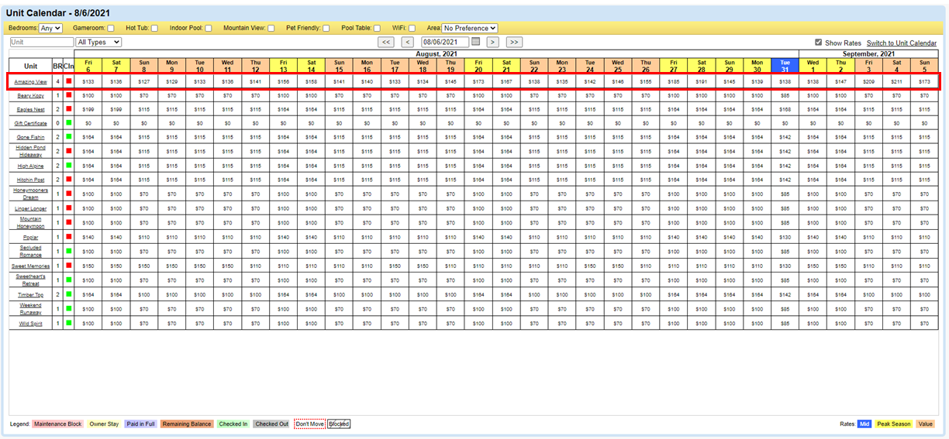Screen dimensions: 949x439
Task: Click the Paid in Full legend swatch
Action: click(x=141, y=424)
